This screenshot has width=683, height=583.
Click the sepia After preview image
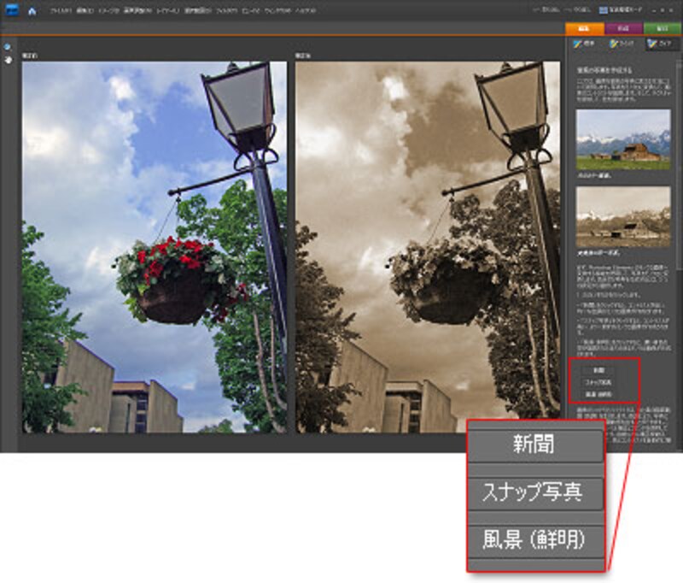coord(427,248)
